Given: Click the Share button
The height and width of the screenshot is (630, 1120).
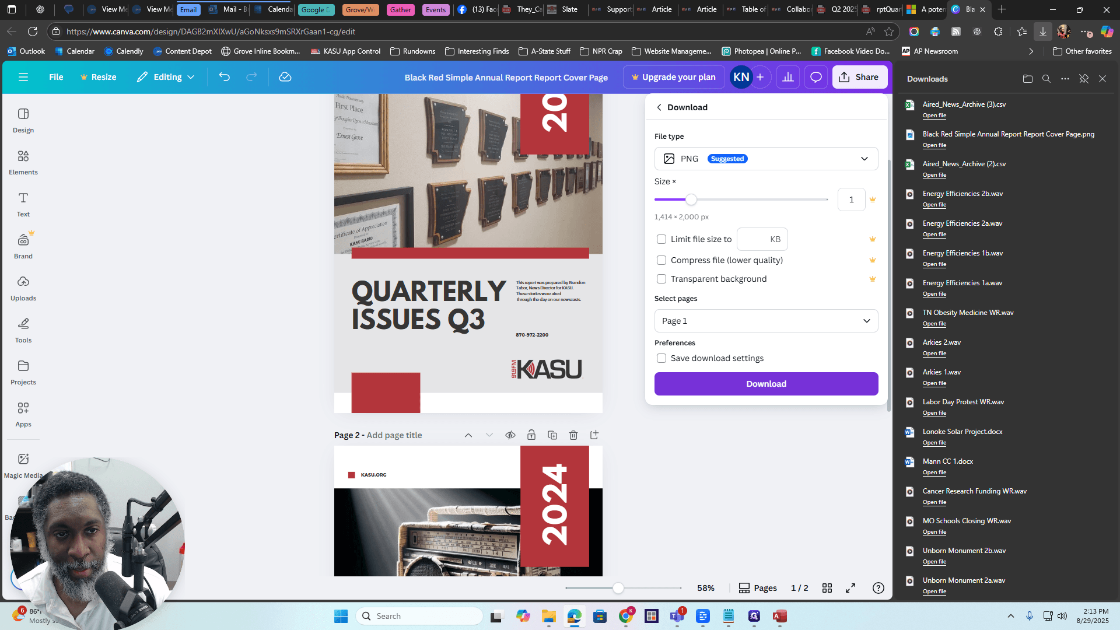Looking at the screenshot, I should 859,77.
